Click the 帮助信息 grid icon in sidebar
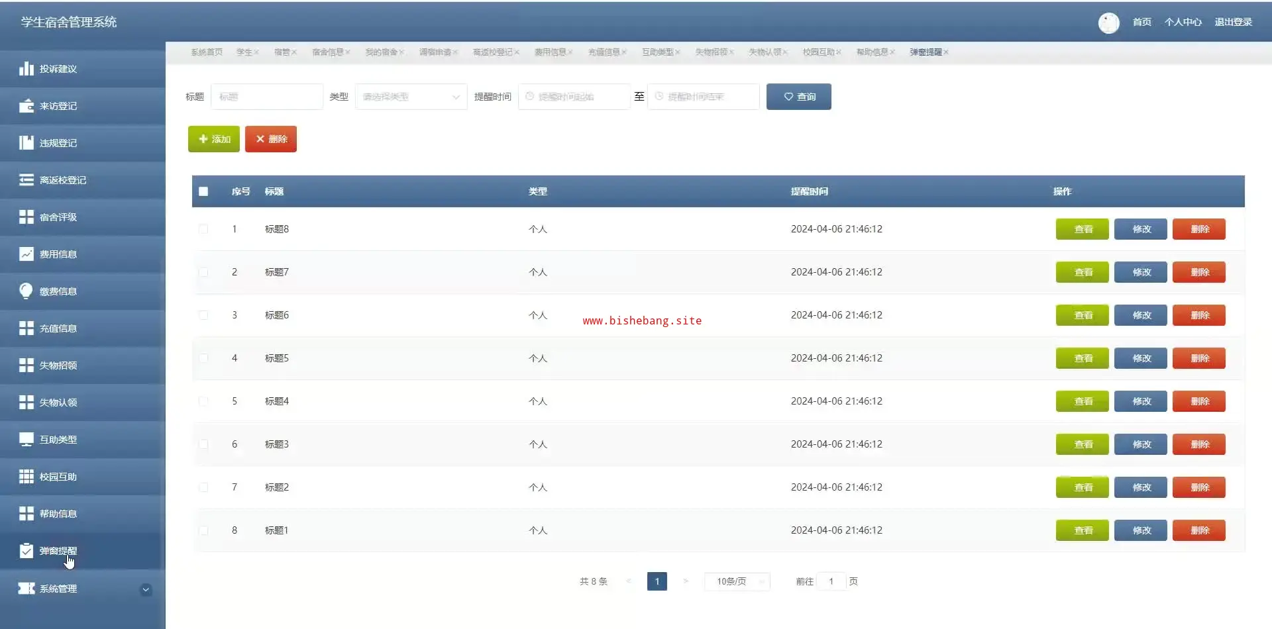The image size is (1272, 629). [26, 514]
